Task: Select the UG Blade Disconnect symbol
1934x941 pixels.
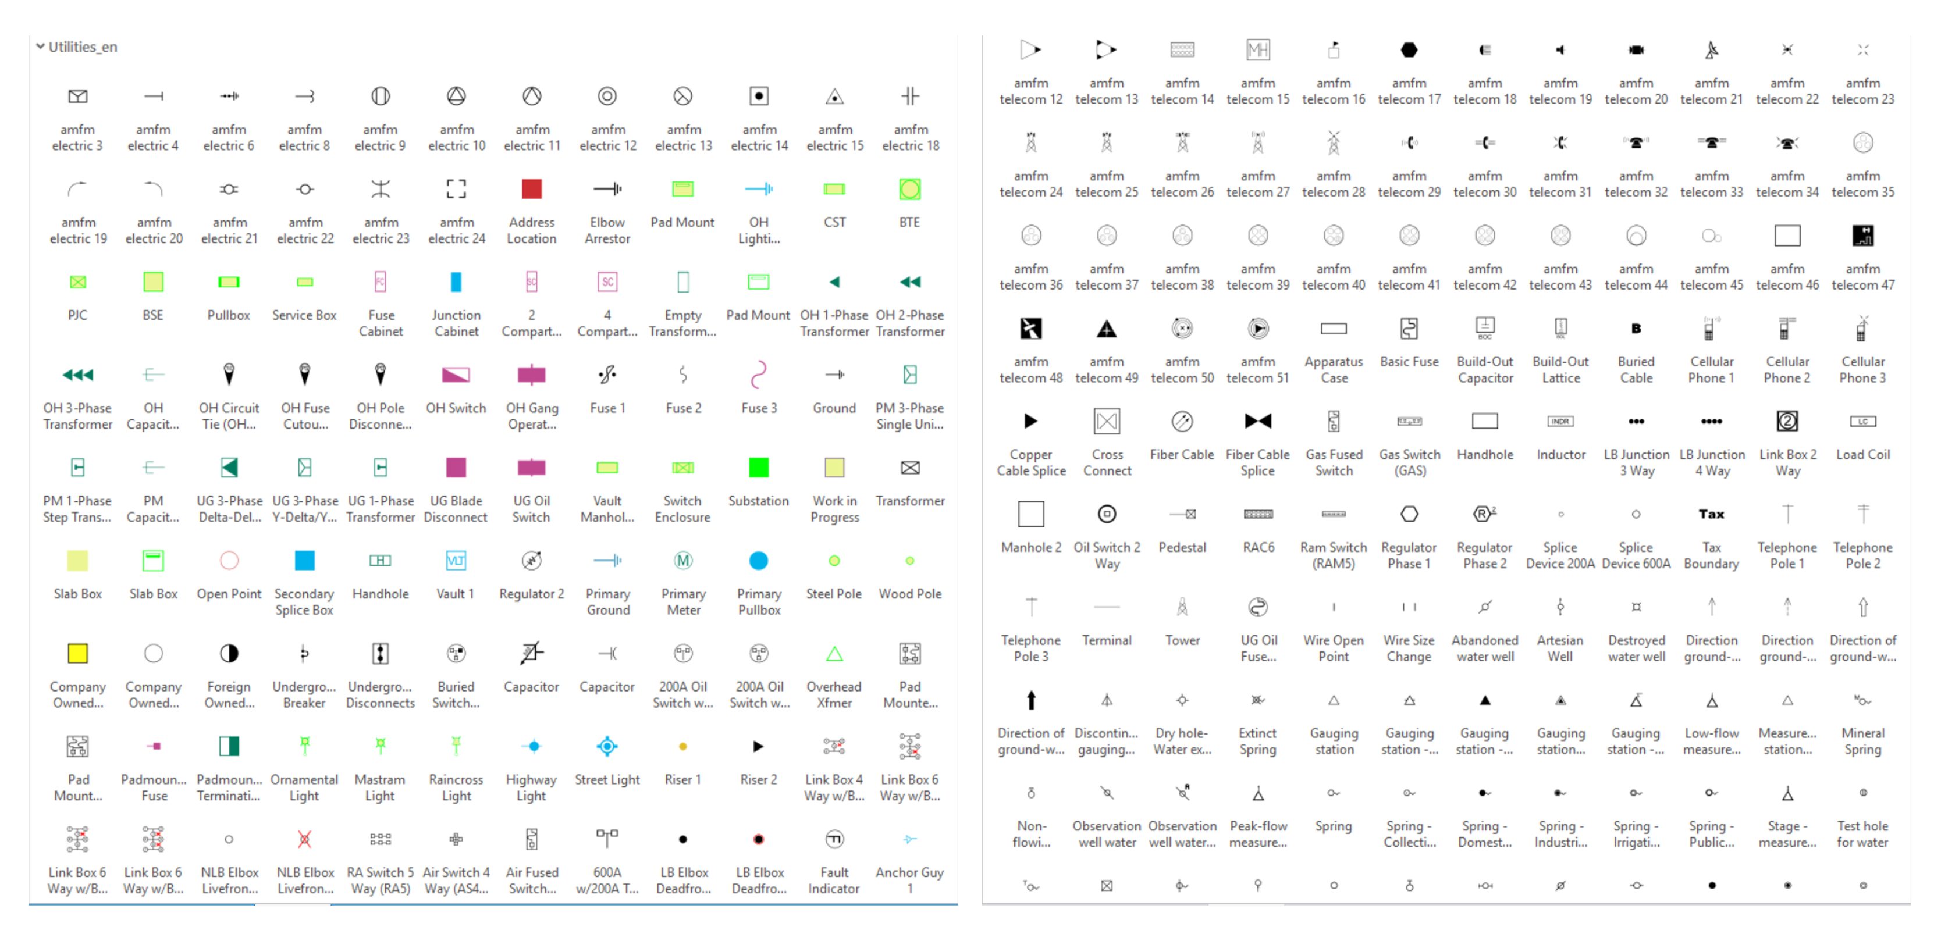Action: tap(456, 468)
